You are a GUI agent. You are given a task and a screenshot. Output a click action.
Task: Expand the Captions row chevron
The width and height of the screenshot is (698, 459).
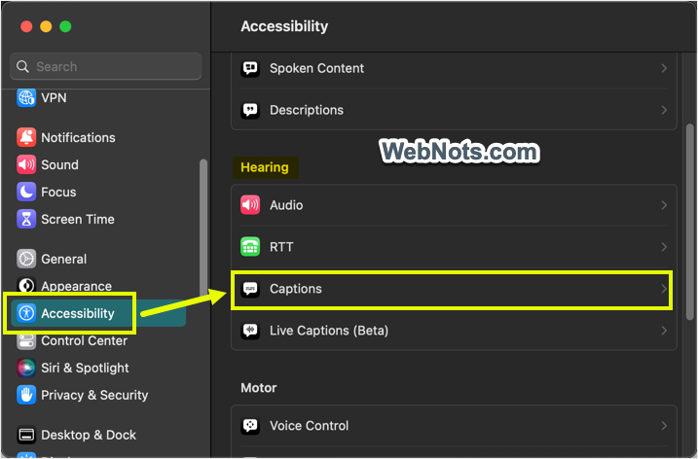coord(664,289)
